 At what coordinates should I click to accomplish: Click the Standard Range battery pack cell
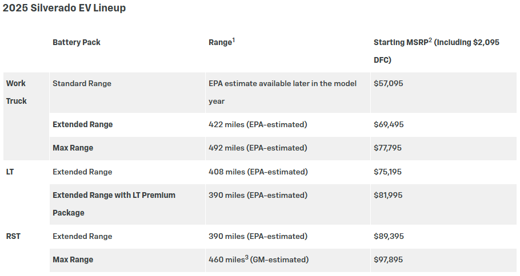(x=82, y=83)
